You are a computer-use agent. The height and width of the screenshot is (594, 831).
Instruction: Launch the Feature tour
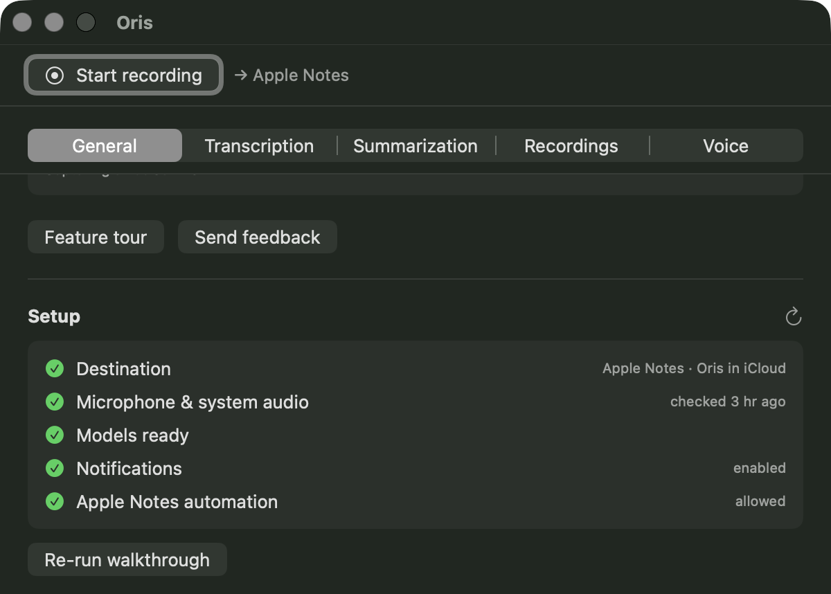(96, 237)
